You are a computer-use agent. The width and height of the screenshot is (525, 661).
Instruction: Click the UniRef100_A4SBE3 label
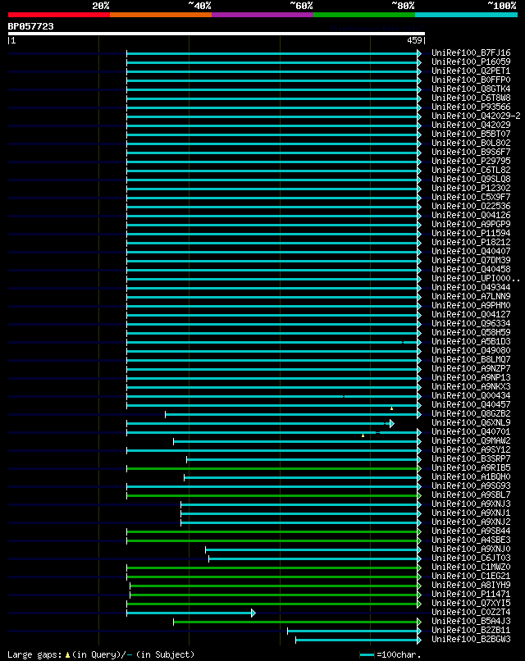coord(471,540)
